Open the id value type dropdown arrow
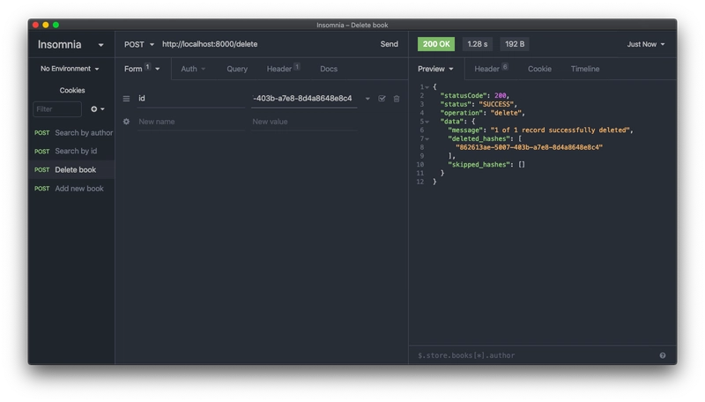Image resolution: width=705 pixels, height=402 pixels. click(367, 99)
